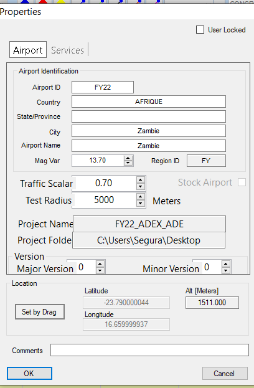Click the Airport ID field FY22
This screenshot has width=254, height=388.
click(x=103, y=87)
